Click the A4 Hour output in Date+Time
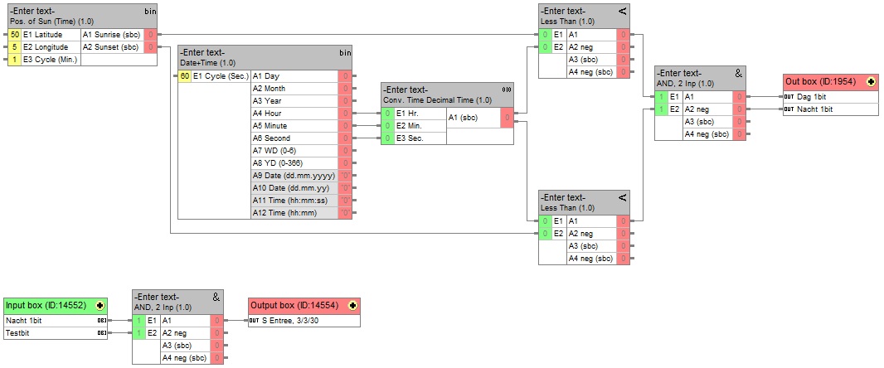This screenshot has height=368, width=884. pos(294,114)
